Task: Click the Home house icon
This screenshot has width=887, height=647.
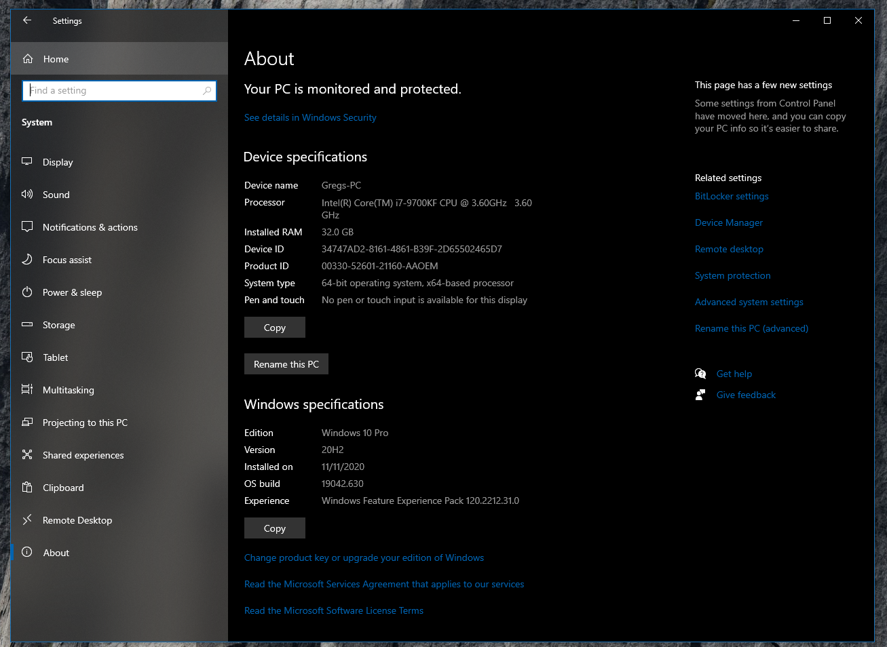Action: [x=28, y=59]
